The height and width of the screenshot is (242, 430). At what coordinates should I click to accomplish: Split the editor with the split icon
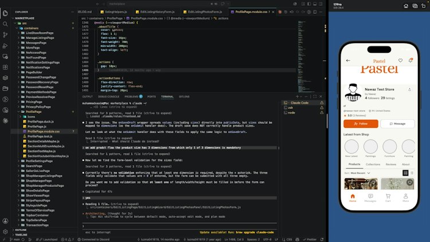(x=315, y=12)
